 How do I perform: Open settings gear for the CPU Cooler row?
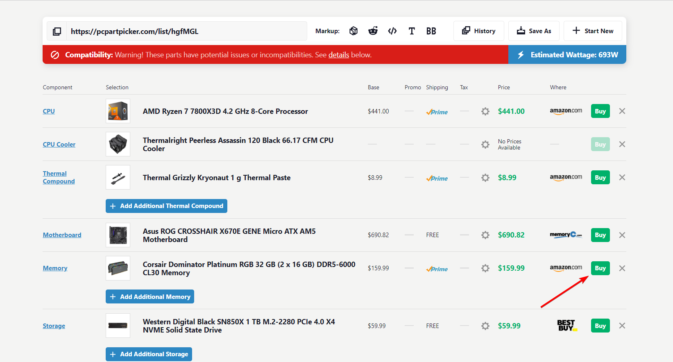click(x=485, y=145)
